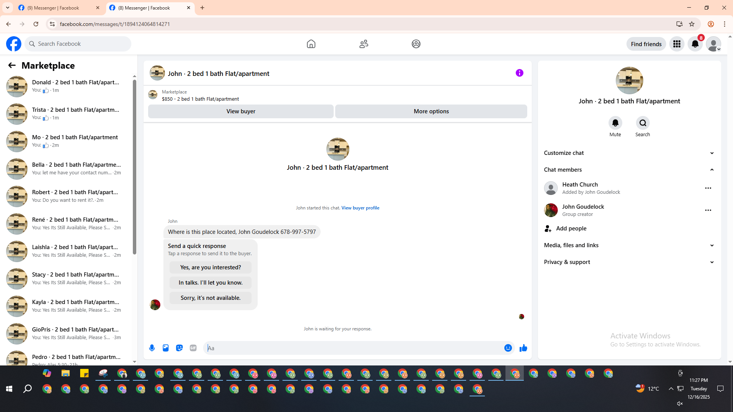Open the account profile menu
This screenshot has height=412, width=733.
[x=714, y=44]
